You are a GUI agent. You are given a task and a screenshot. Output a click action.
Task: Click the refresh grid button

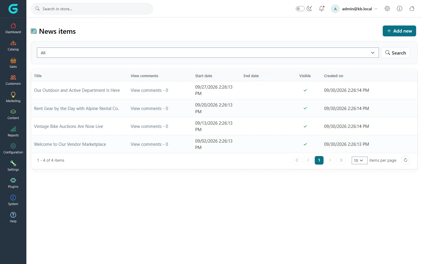pos(406,160)
